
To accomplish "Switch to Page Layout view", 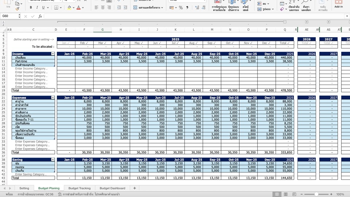I will 285,194.
